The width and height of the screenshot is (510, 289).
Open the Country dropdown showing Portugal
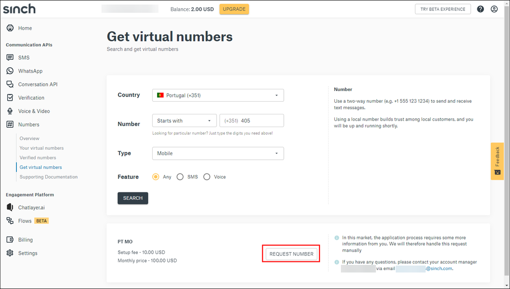(218, 95)
